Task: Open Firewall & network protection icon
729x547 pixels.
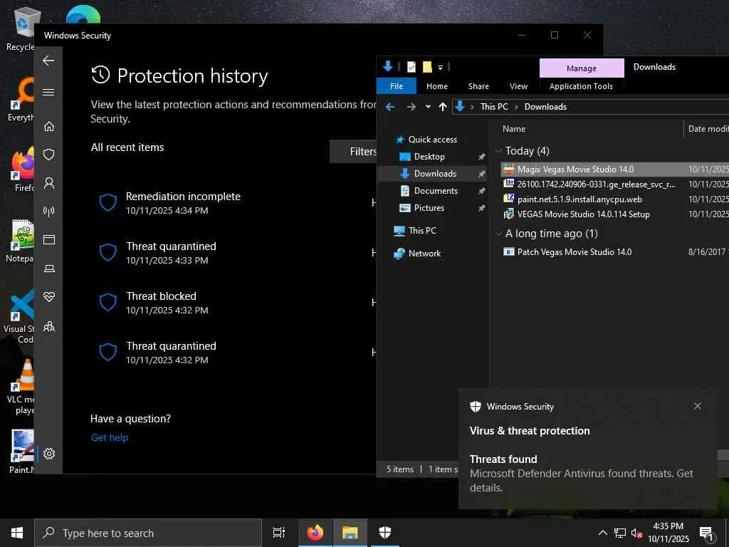Action: (x=49, y=211)
